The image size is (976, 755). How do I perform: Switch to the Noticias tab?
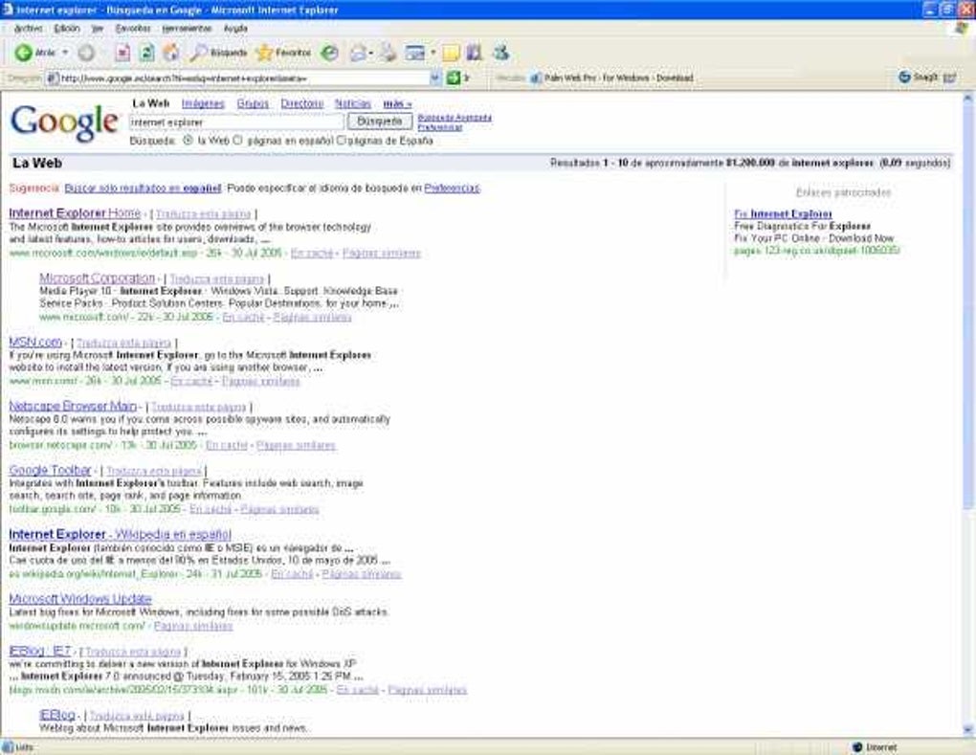coord(353,104)
